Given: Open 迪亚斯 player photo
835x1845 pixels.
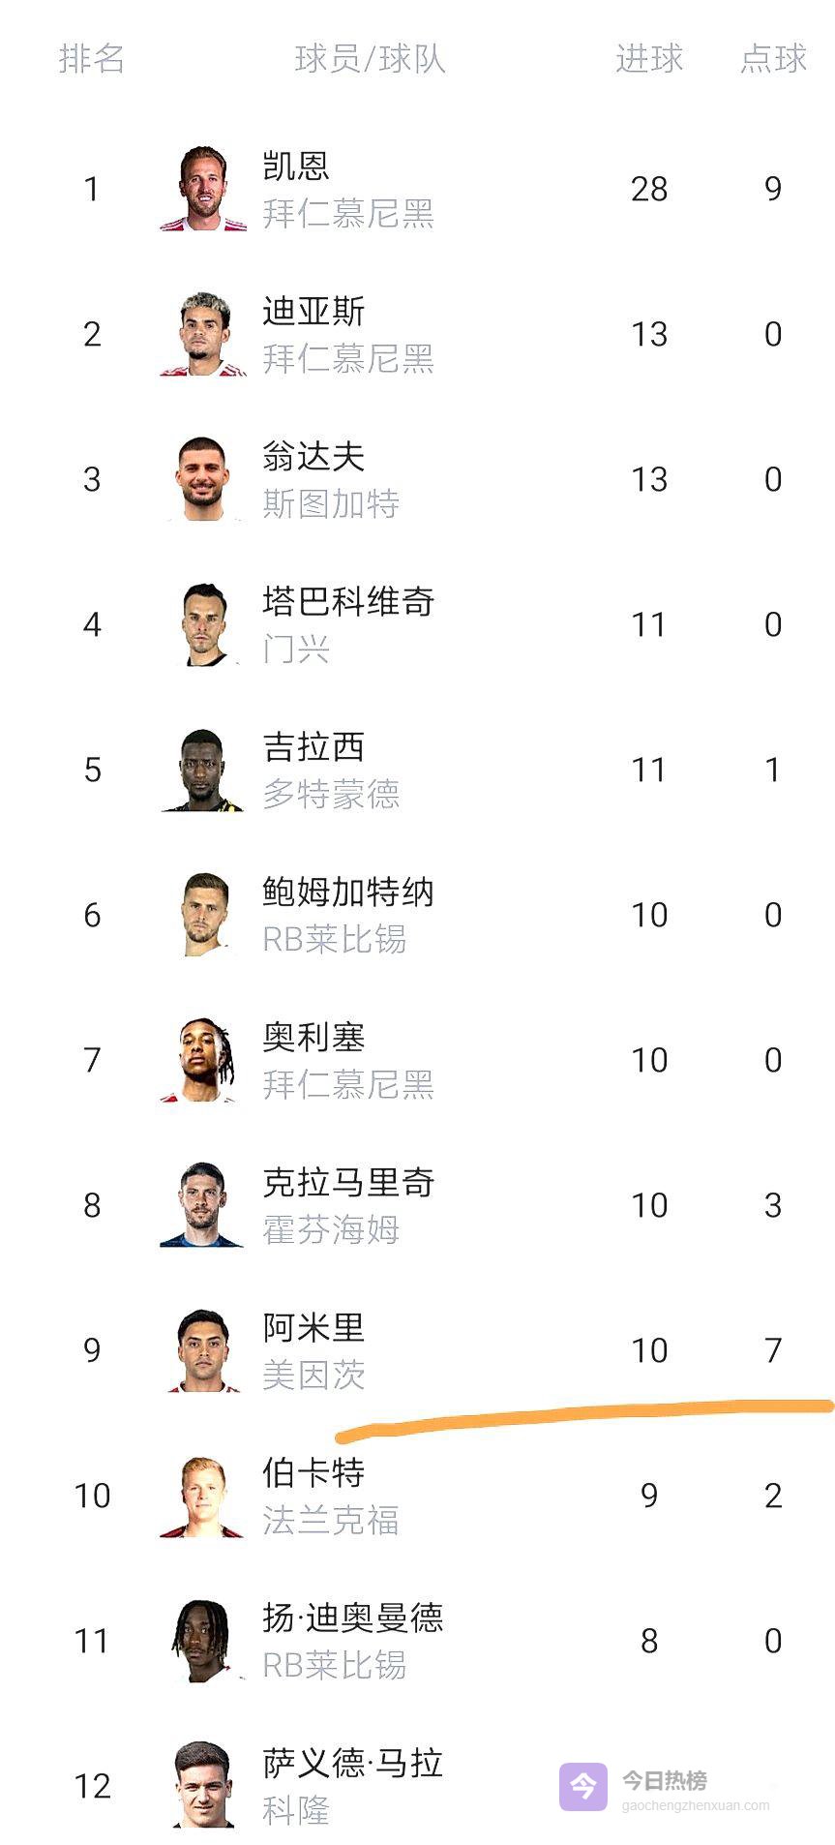Looking at the screenshot, I should (x=203, y=334).
